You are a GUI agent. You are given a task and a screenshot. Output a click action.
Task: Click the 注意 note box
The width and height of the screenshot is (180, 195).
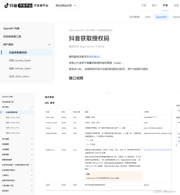113,176
